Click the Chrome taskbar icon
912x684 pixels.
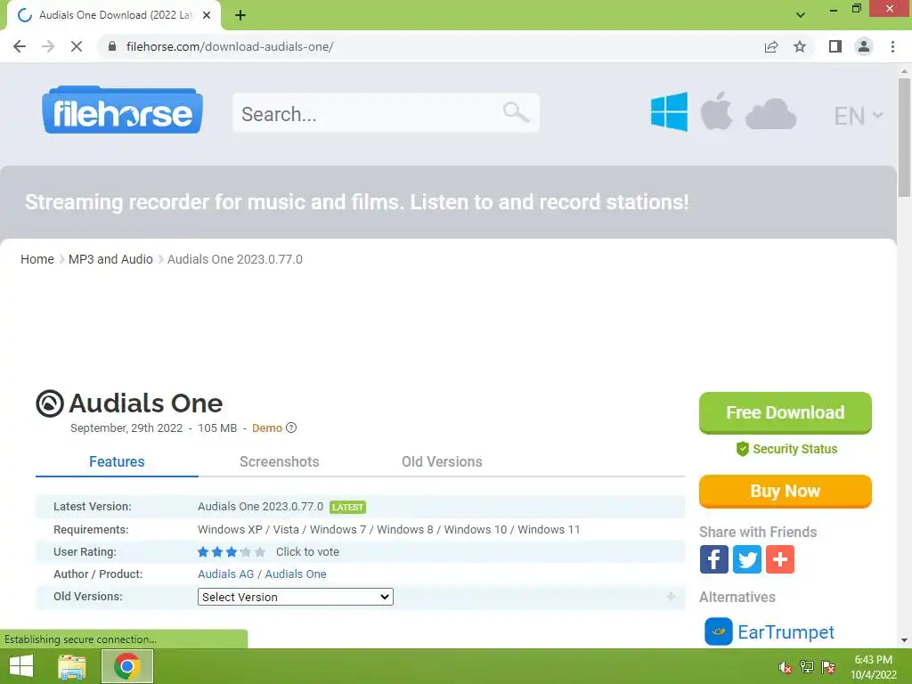(127, 666)
